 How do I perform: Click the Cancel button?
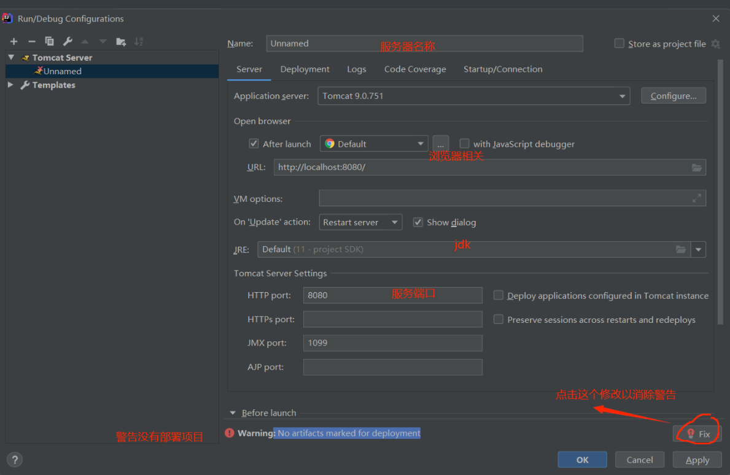(x=640, y=460)
